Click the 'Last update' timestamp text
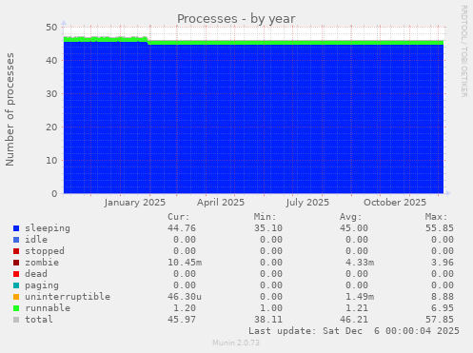473x353 pixels. (x=354, y=331)
